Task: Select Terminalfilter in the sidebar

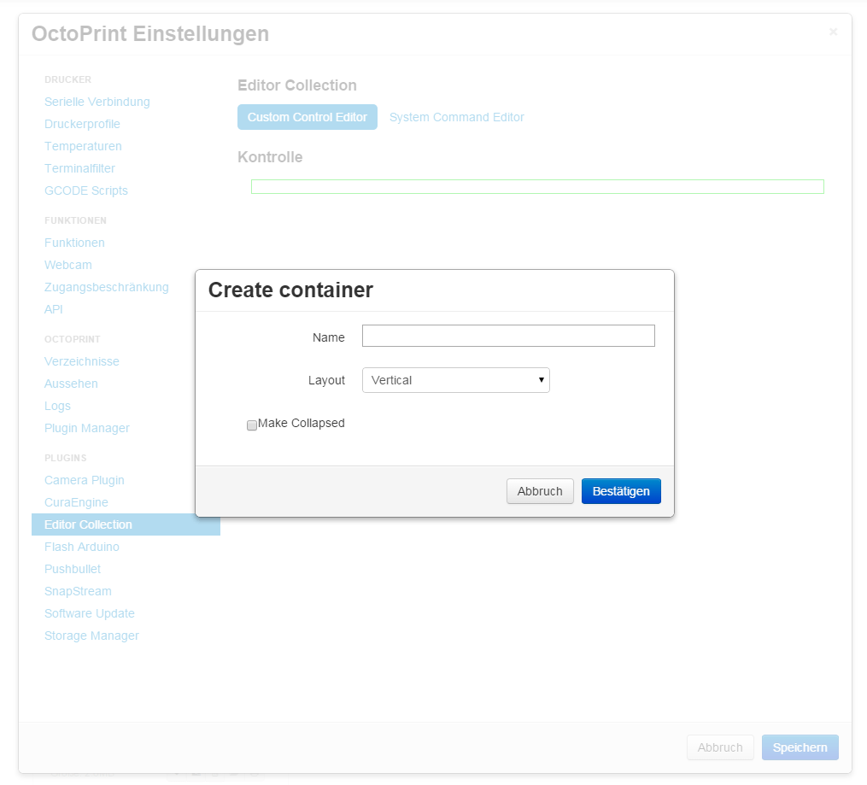Action: [79, 168]
